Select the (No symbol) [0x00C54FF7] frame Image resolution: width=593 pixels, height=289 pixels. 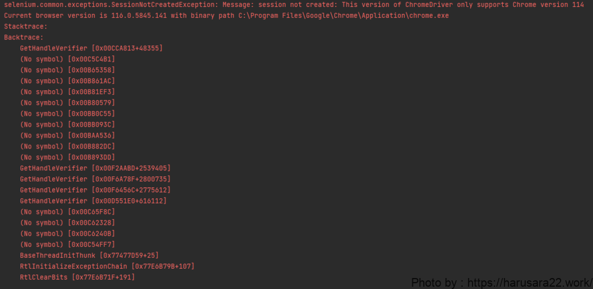pyautogui.click(x=67, y=244)
